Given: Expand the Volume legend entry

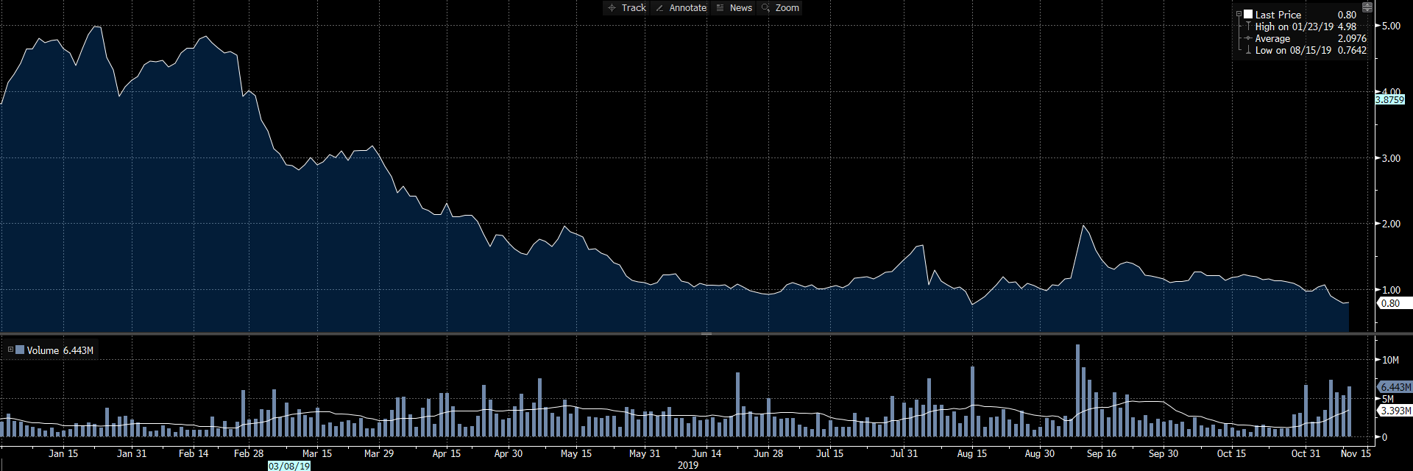Looking at the screenshot, I should click(10, 350).
